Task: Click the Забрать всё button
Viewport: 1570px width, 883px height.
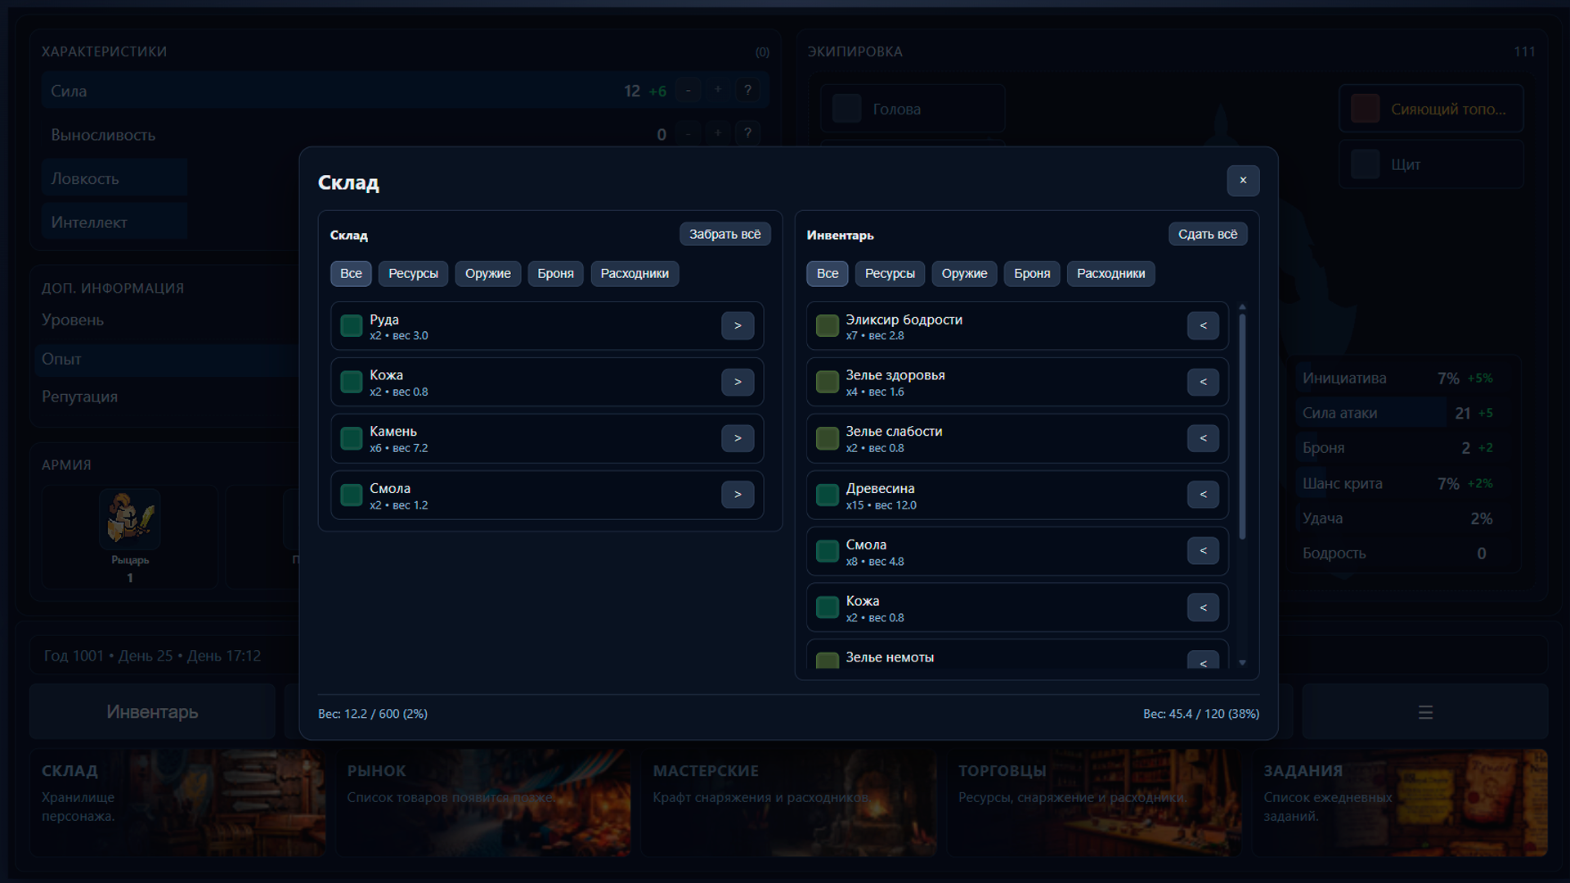Action: click(724, 234)
